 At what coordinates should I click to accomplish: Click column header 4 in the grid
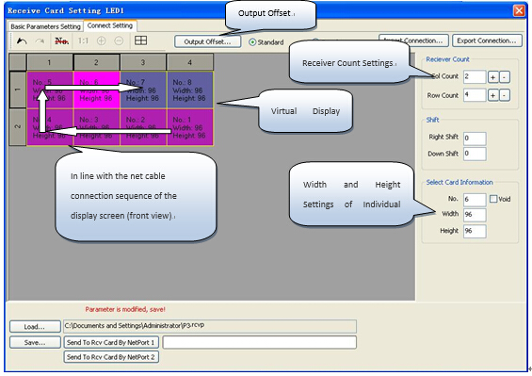[x=190, y=62]
